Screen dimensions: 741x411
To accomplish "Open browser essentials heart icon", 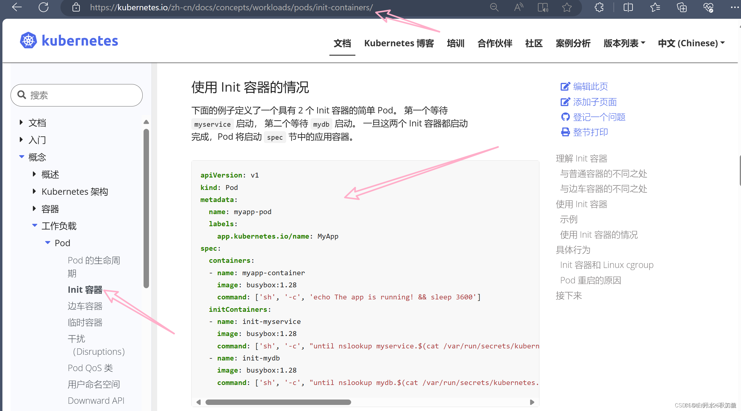I will tap(708, 7).
